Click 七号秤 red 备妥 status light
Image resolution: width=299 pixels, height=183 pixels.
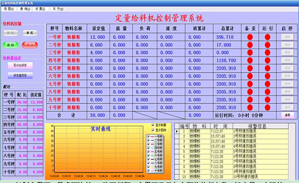[250, 84]
